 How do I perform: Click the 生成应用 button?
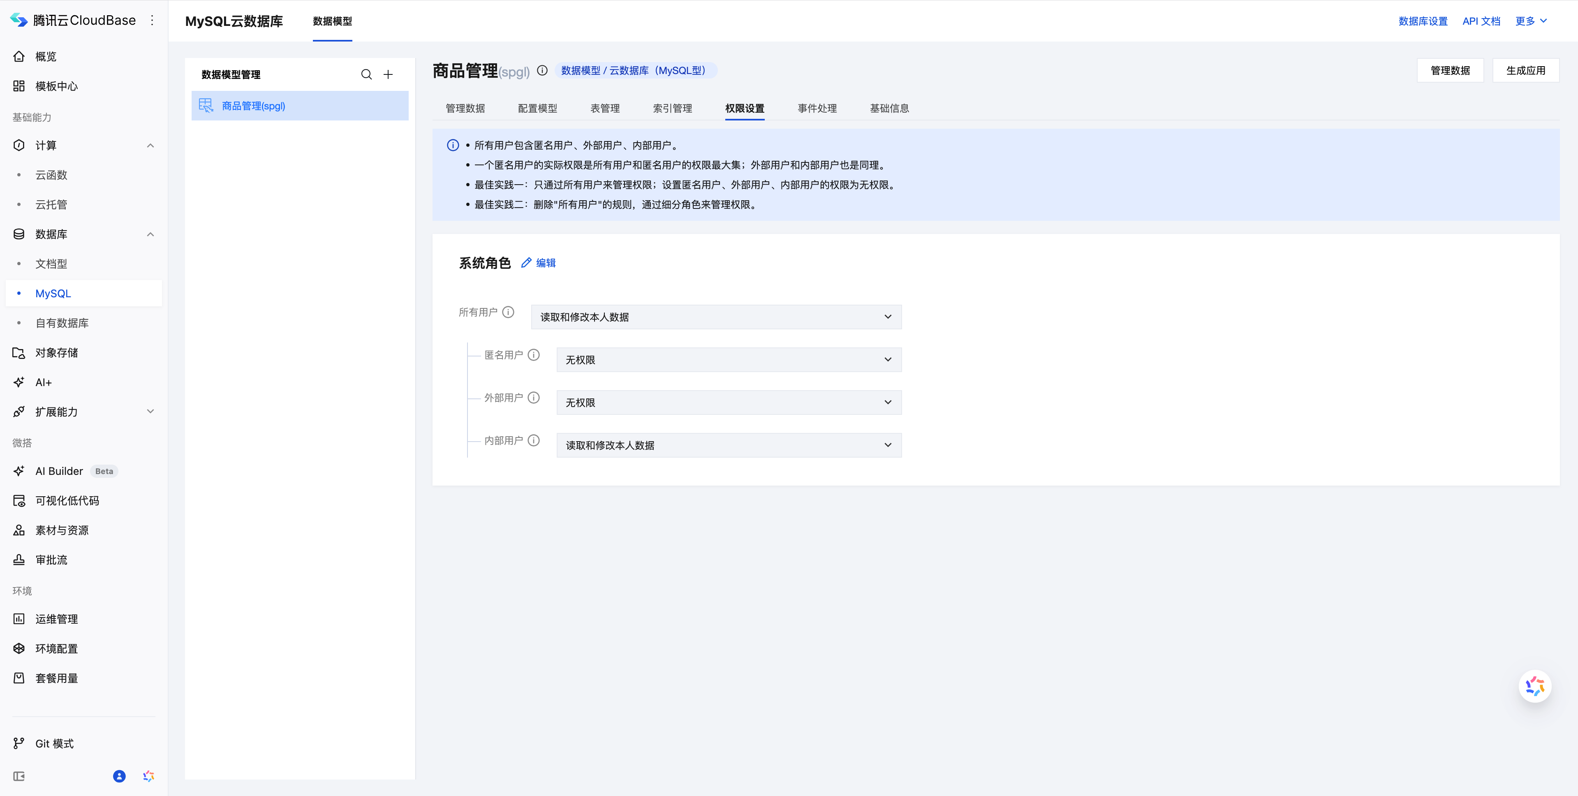tap(1525, 70)
